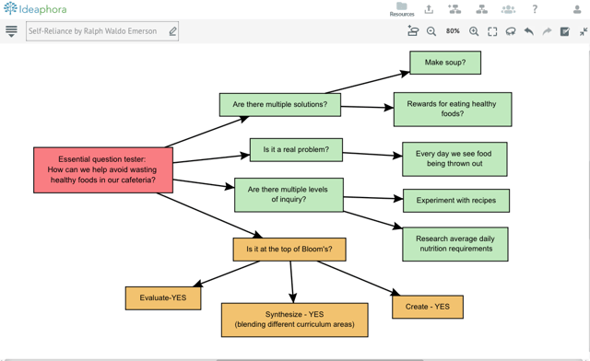Open the concept maps list icon
This screenshot has width=590, height=361.
point(481,9)
